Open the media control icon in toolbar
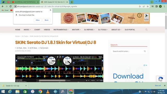Viewport: 167px width, 94px height. [x=152, y=6]
